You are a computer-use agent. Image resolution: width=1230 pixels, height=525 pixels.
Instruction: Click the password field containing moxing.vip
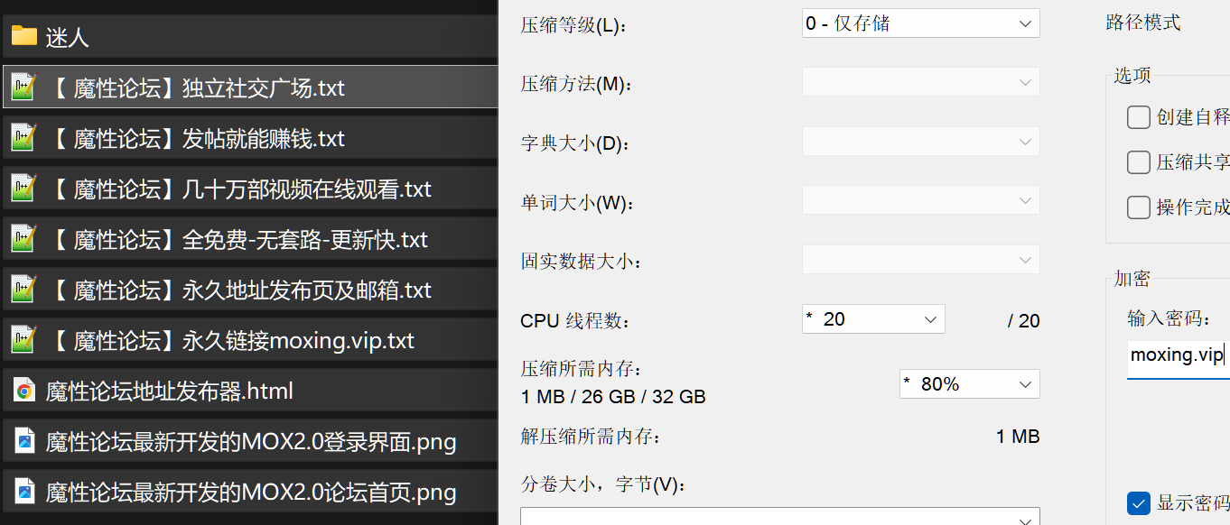pos(1179,355)
